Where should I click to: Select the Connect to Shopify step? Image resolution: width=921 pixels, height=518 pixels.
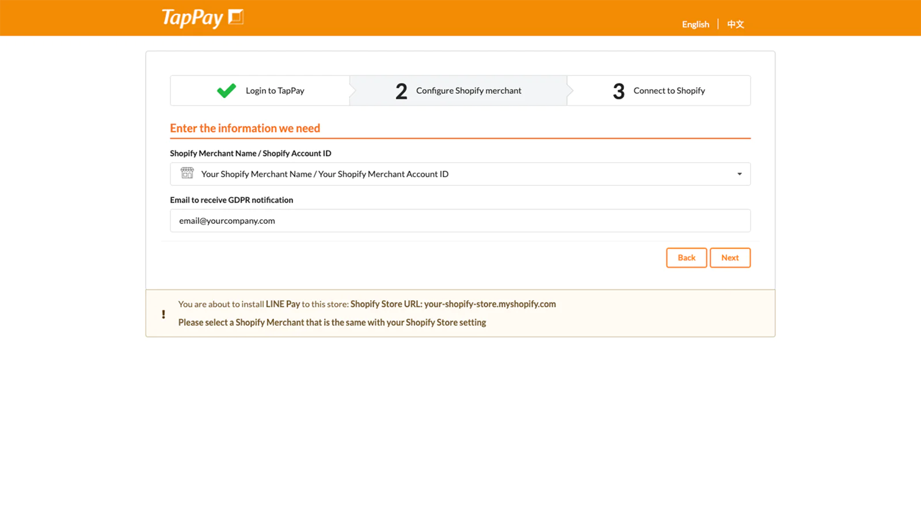coord(659,90)
